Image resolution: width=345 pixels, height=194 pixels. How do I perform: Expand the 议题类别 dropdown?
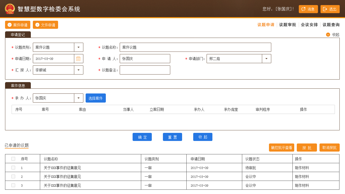point(79,47)
